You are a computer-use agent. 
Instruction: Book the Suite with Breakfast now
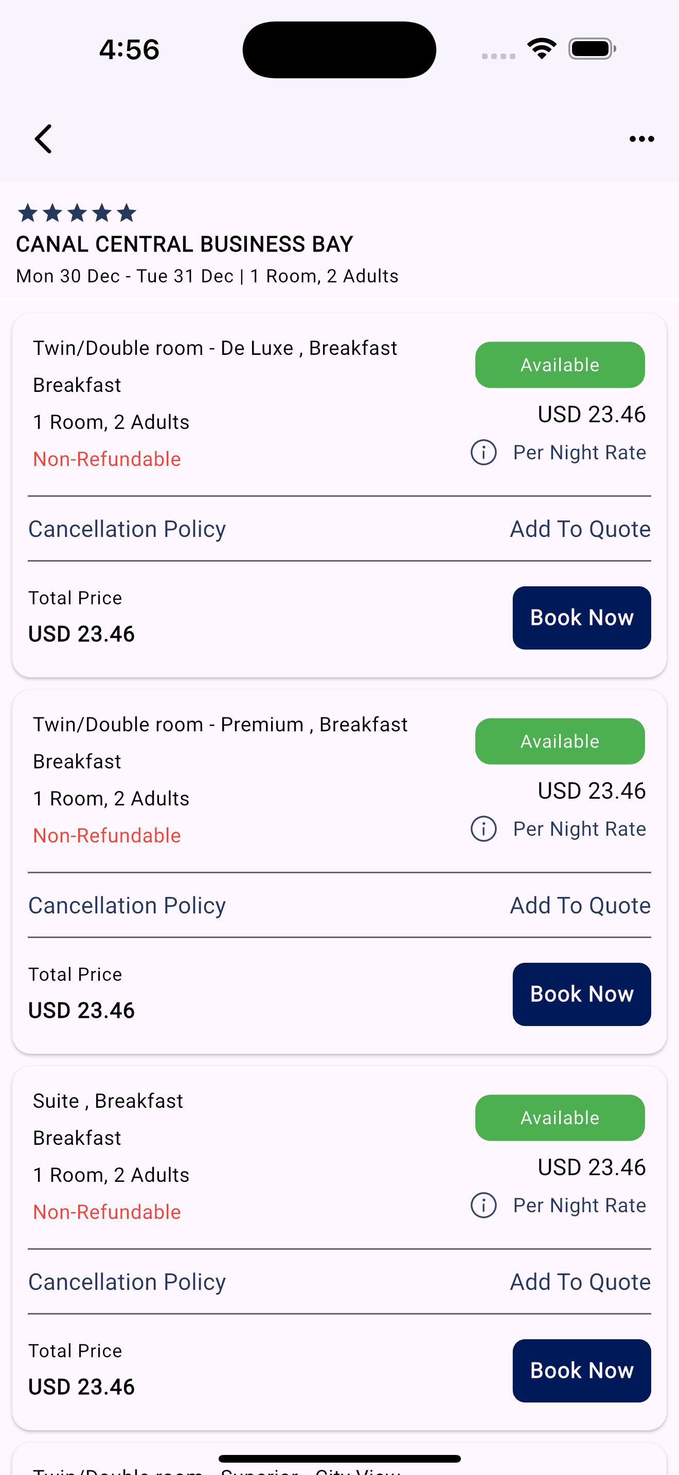(x=582, y=1370)
